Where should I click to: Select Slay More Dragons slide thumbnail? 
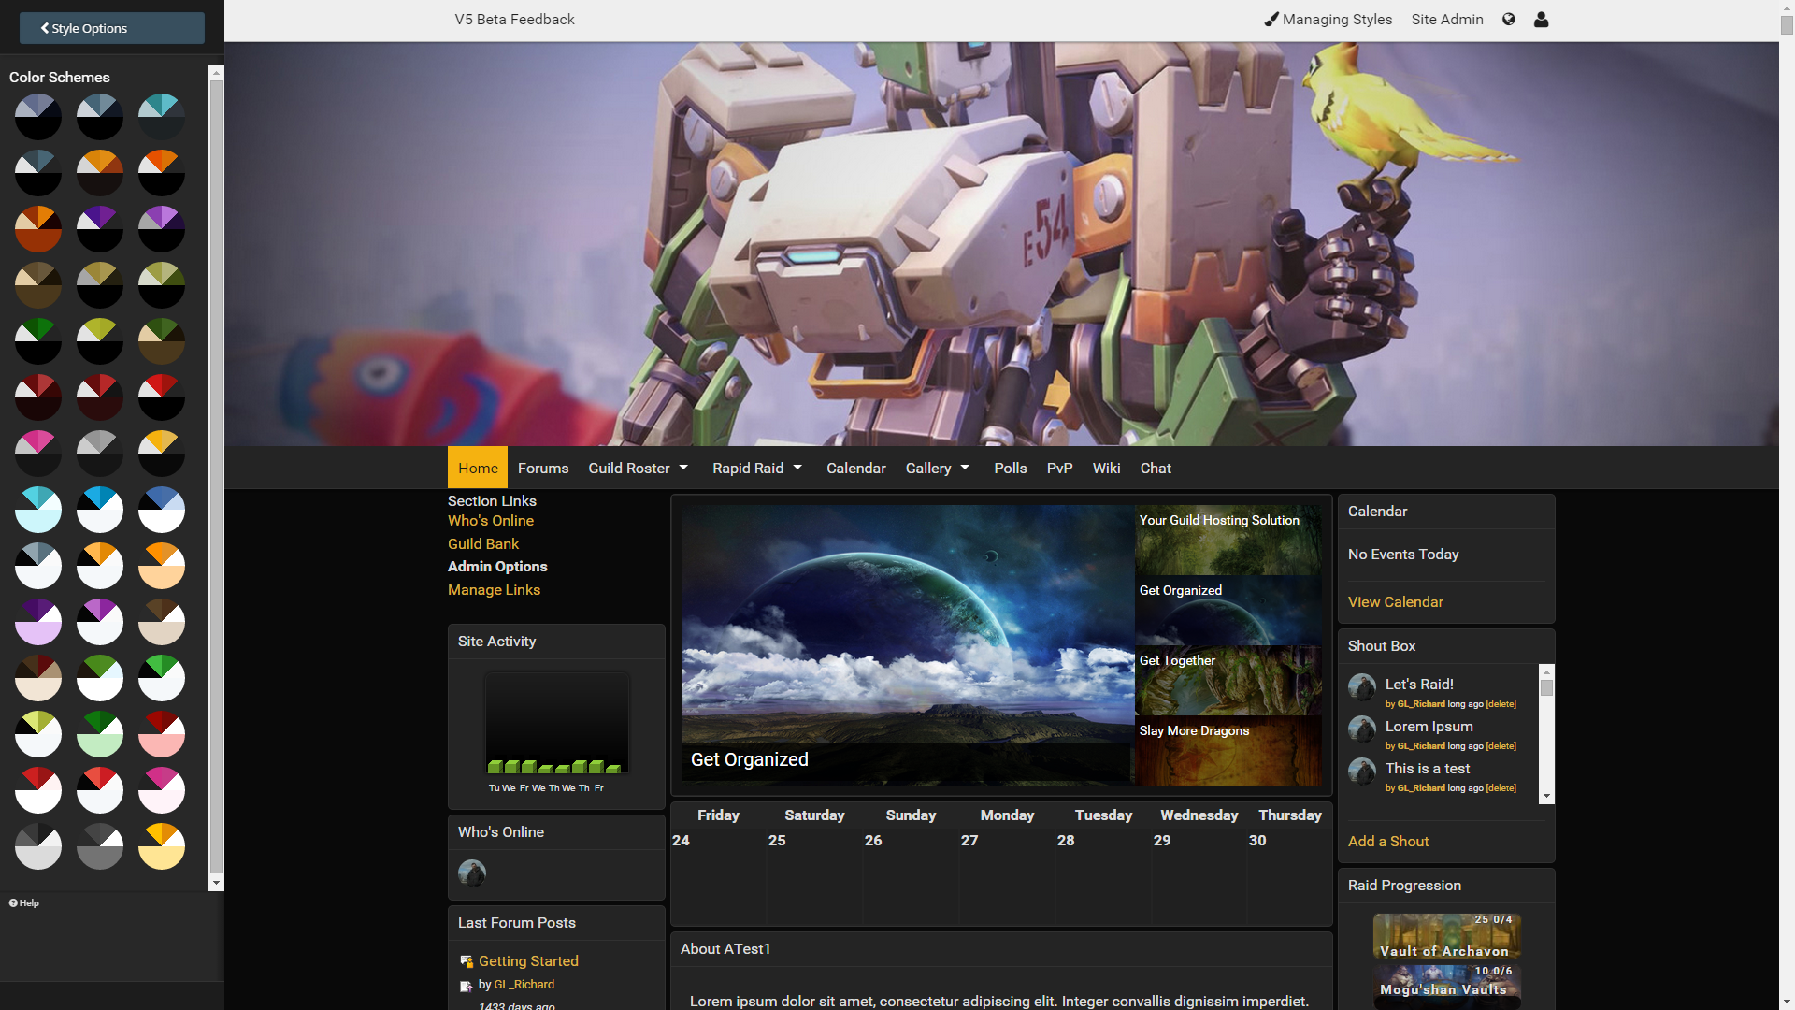(x=1228, y=751)
